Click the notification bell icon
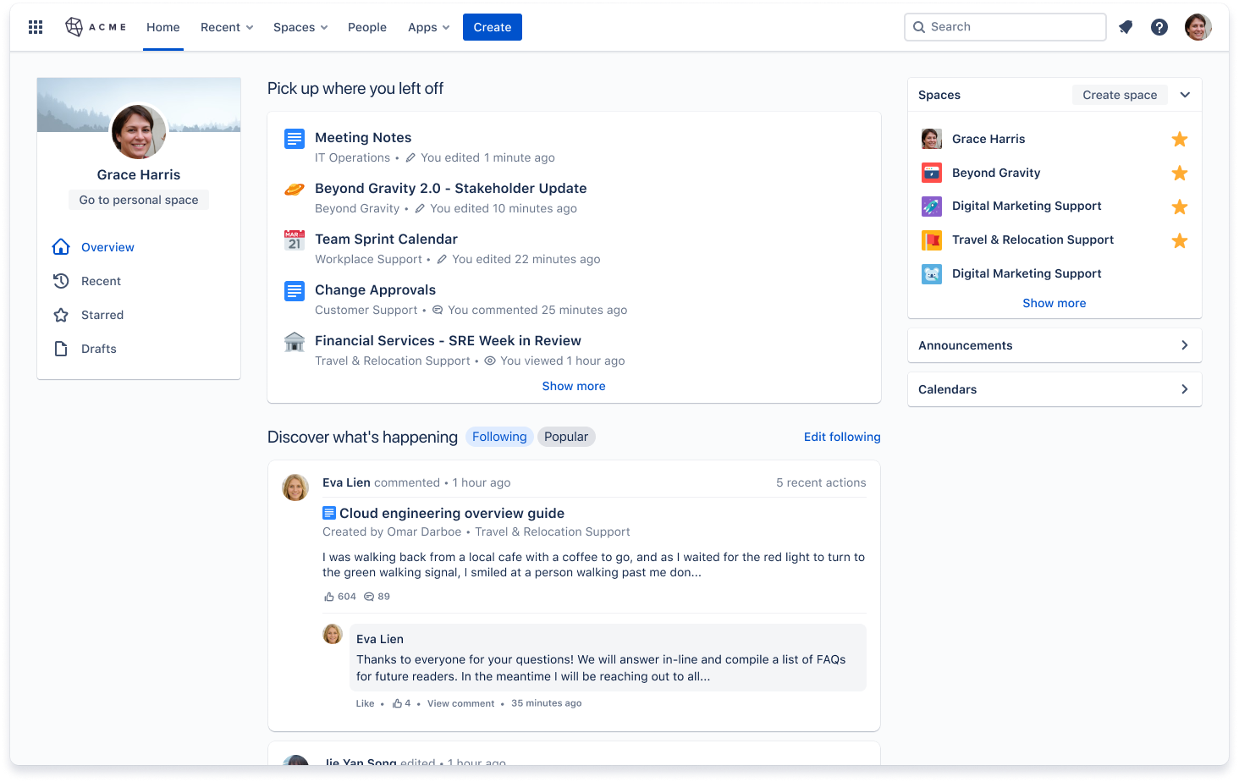1239x782 pixels. [1126, 26]
